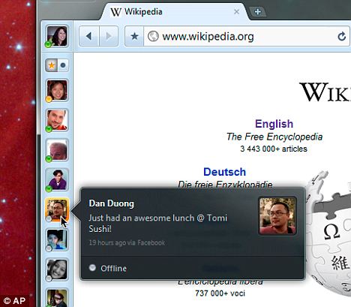Screen dimensions: 351x307
Task: Open your own profile photo at sidebar top
Action: point(57,36)
